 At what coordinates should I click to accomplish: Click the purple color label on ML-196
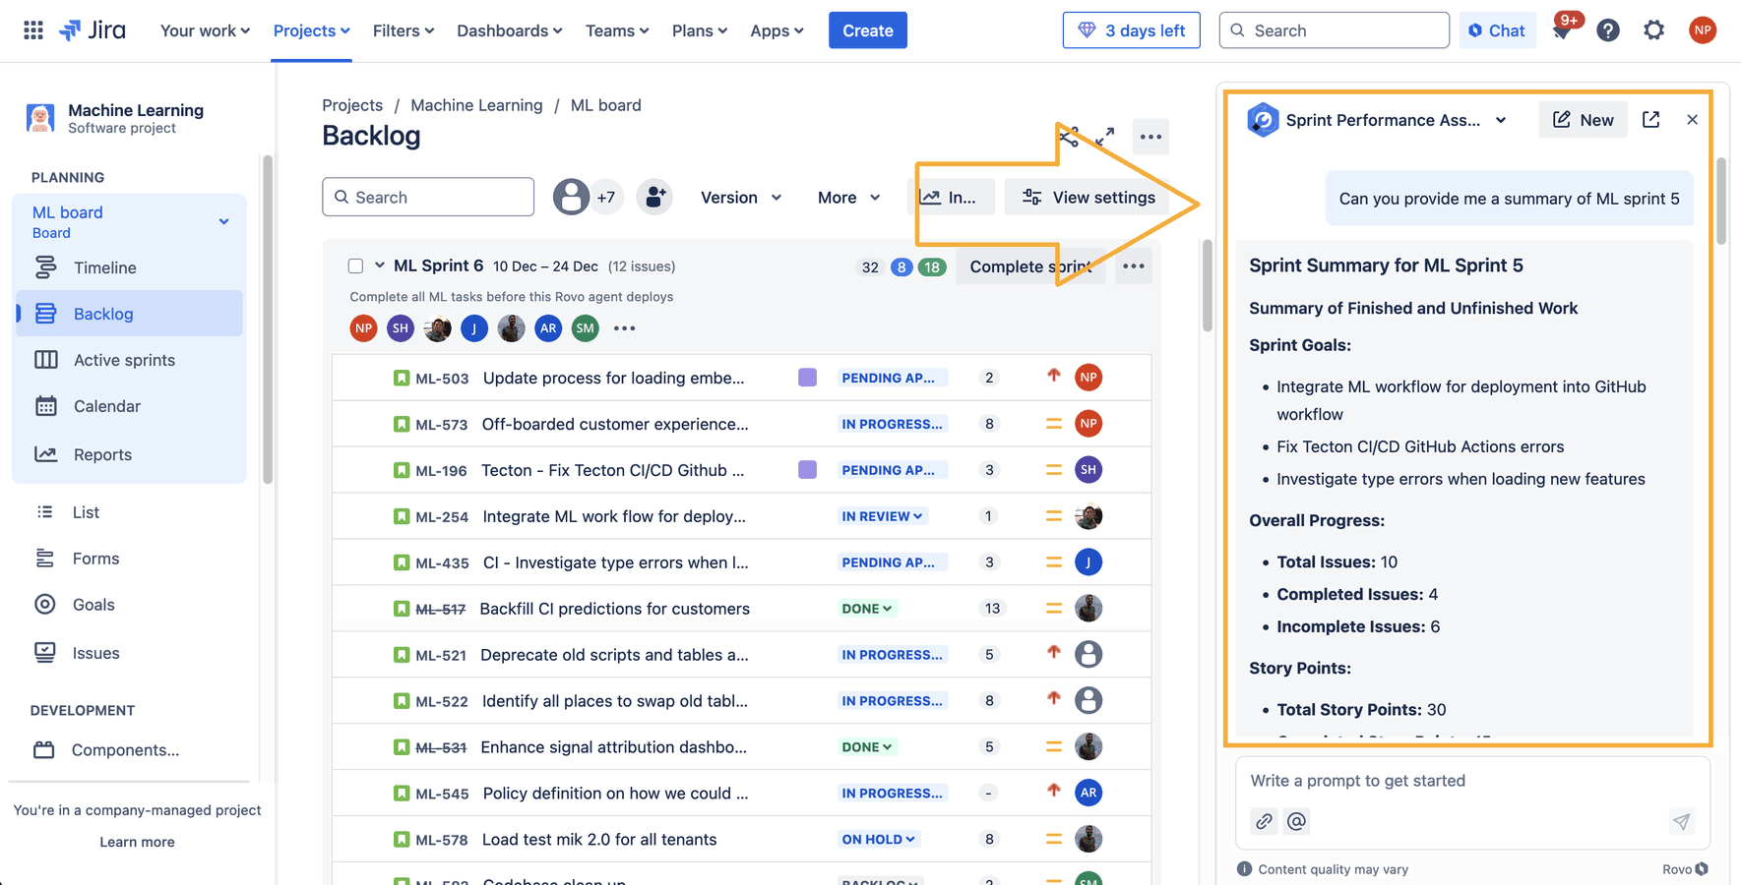(807, 470)
